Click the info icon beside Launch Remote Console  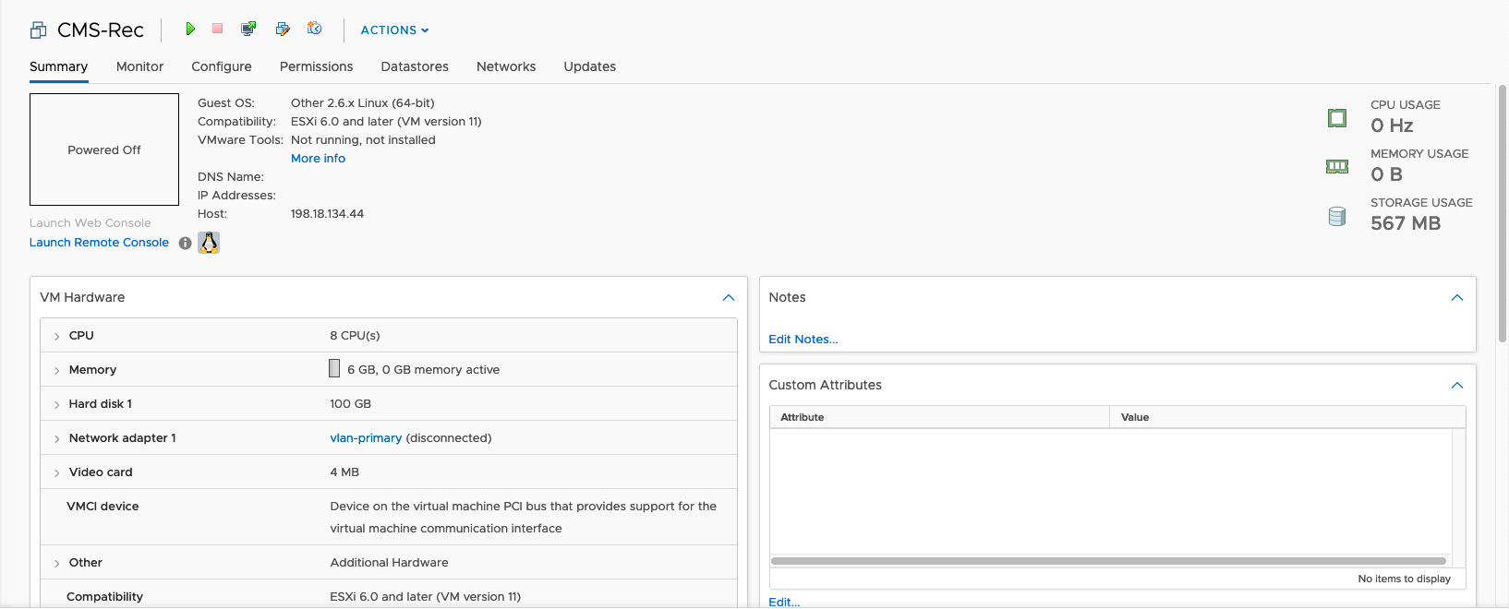click(x=185, y=244)
